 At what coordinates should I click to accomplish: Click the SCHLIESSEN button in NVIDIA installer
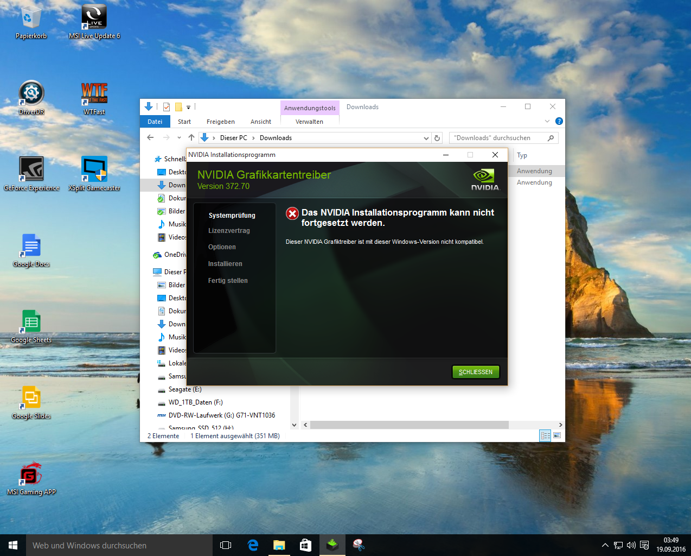(x=476, y=372)
